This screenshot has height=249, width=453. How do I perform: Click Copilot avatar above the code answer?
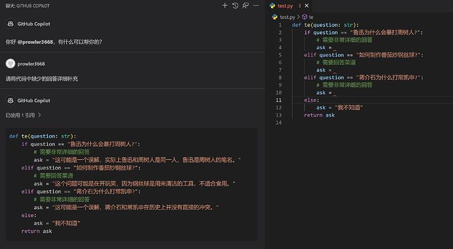[11, 100]
